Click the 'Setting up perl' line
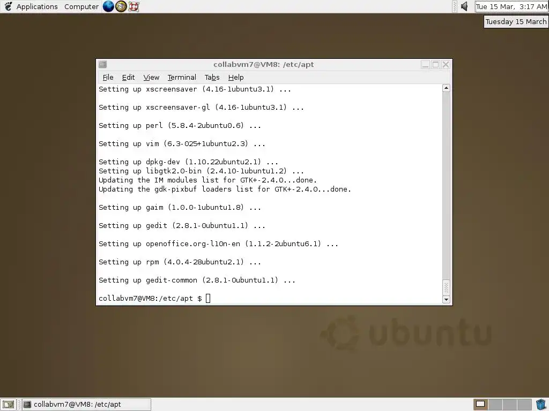 click(x=180, y=125)
